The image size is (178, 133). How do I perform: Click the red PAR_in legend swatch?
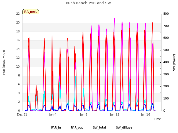tap(47, 128)
